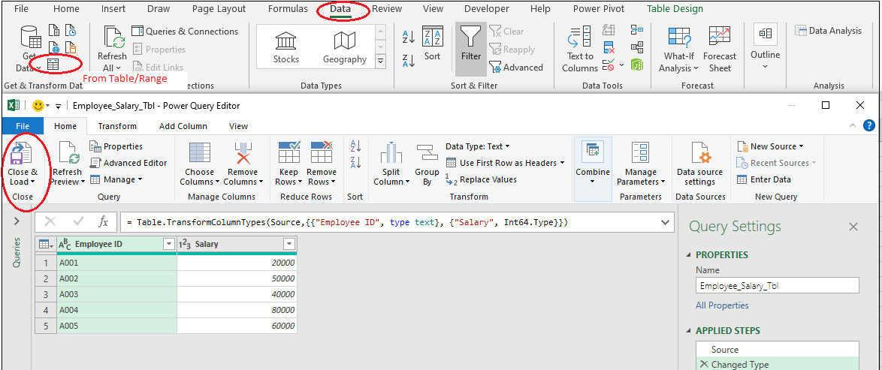Click Split Column icon

coord(391,153)
